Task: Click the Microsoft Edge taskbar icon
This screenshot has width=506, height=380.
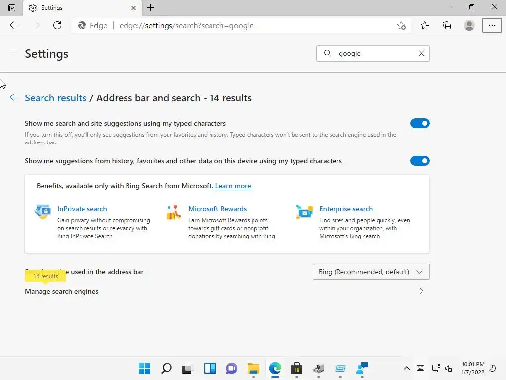Action: pos(275,368)
